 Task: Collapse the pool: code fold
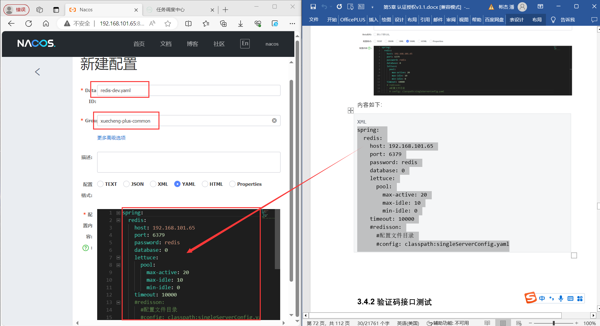click(x=118, y=265)
